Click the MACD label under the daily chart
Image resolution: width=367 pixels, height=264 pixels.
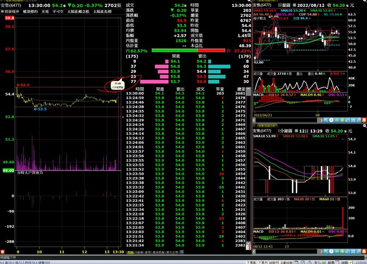tap(258, 95)
